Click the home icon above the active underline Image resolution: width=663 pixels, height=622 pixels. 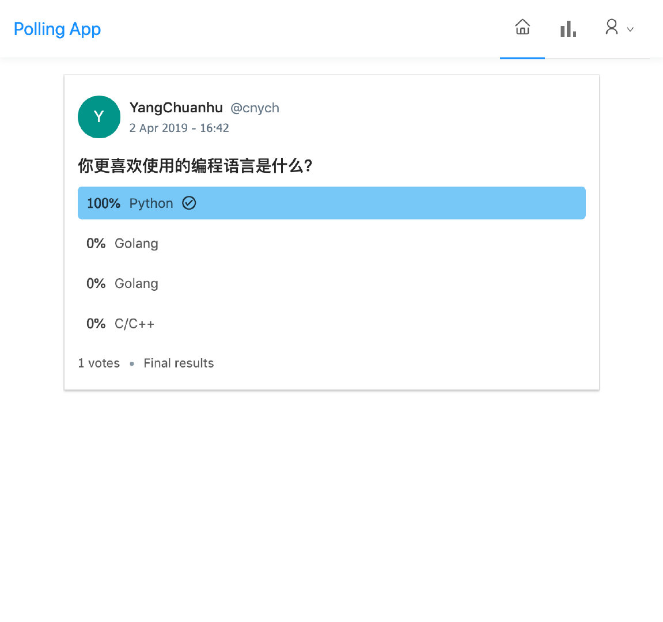coord(522,27)
